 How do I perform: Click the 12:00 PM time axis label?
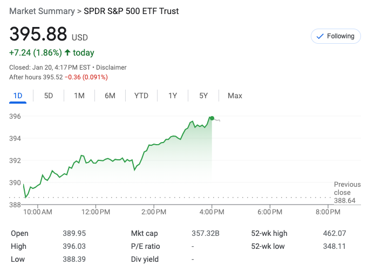point(96,212)
